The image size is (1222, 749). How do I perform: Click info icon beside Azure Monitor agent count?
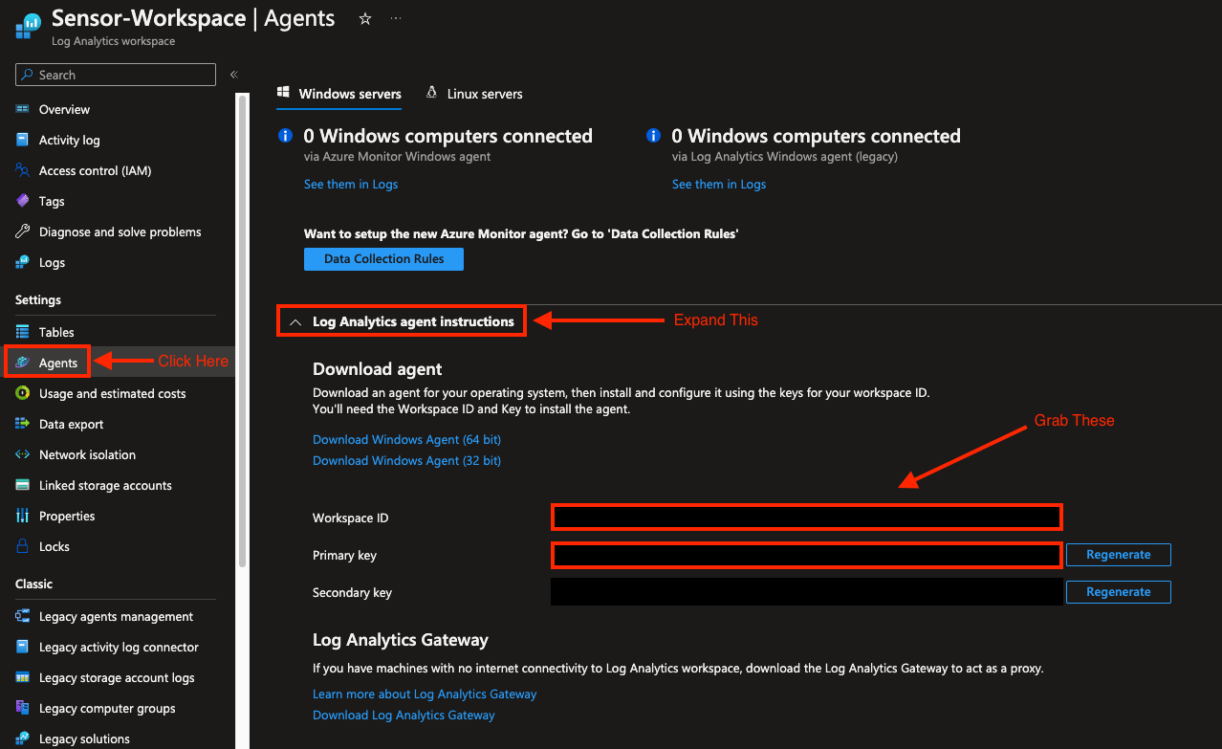[284, 136]
